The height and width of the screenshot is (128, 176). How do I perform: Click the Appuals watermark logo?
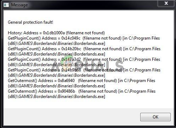pyautogui.click(x=87, y=64)
